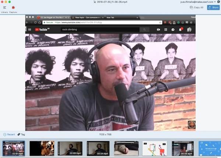
Task: Click the youtube.com address bar
Action: point(102,23)
